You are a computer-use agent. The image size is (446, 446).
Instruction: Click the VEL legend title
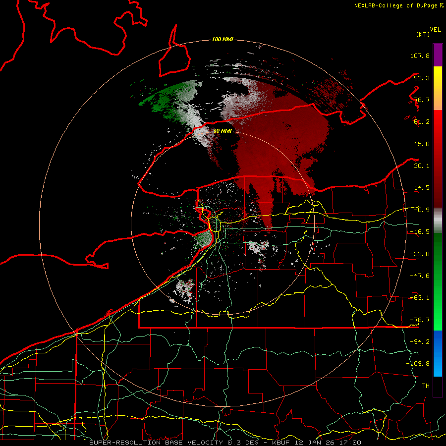(435, 30)
